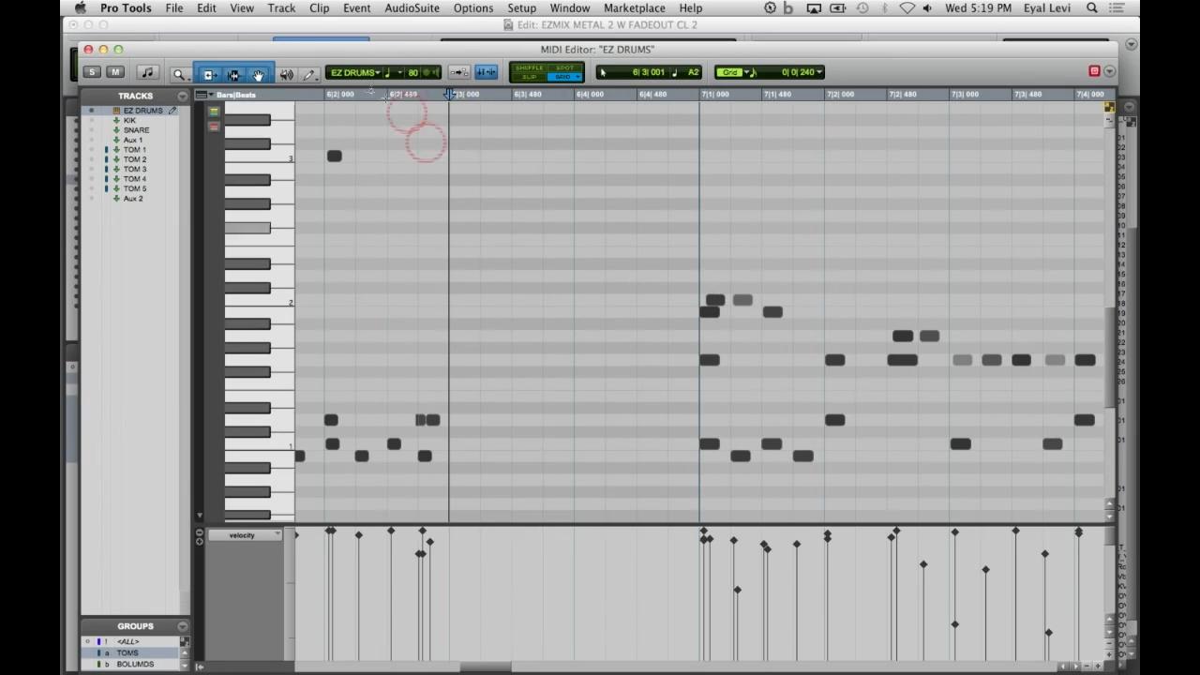Click the highlighted gray piano key
This screenshot has height=675, width=1200.
coord(247,228)
